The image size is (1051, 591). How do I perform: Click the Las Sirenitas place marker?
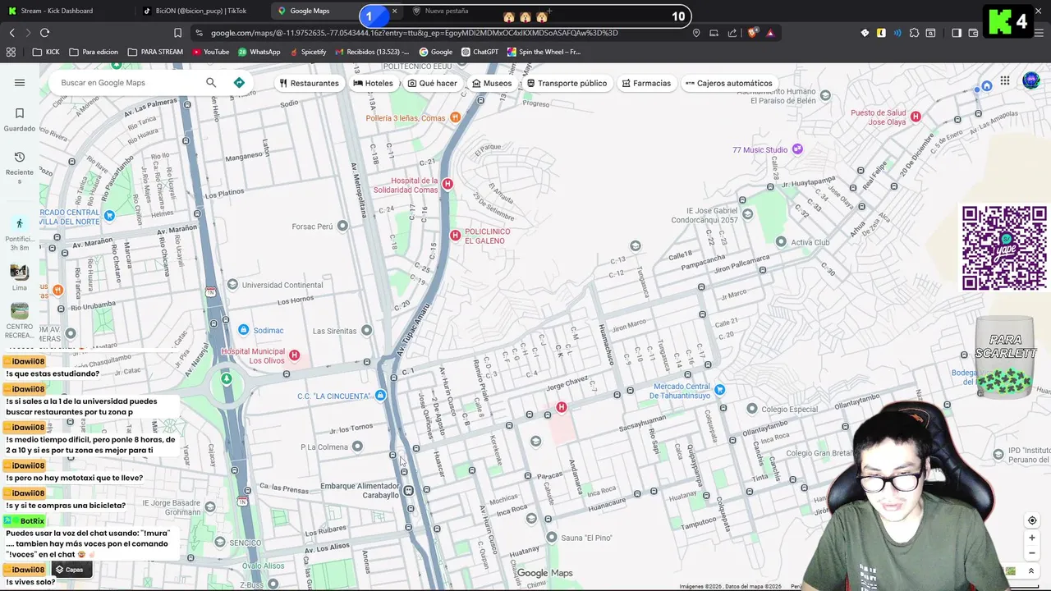[366, 330]
